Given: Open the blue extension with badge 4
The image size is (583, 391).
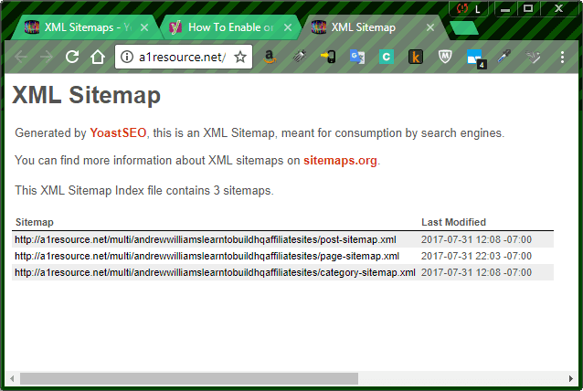Looking at the screenshot, I should (475, 58).
